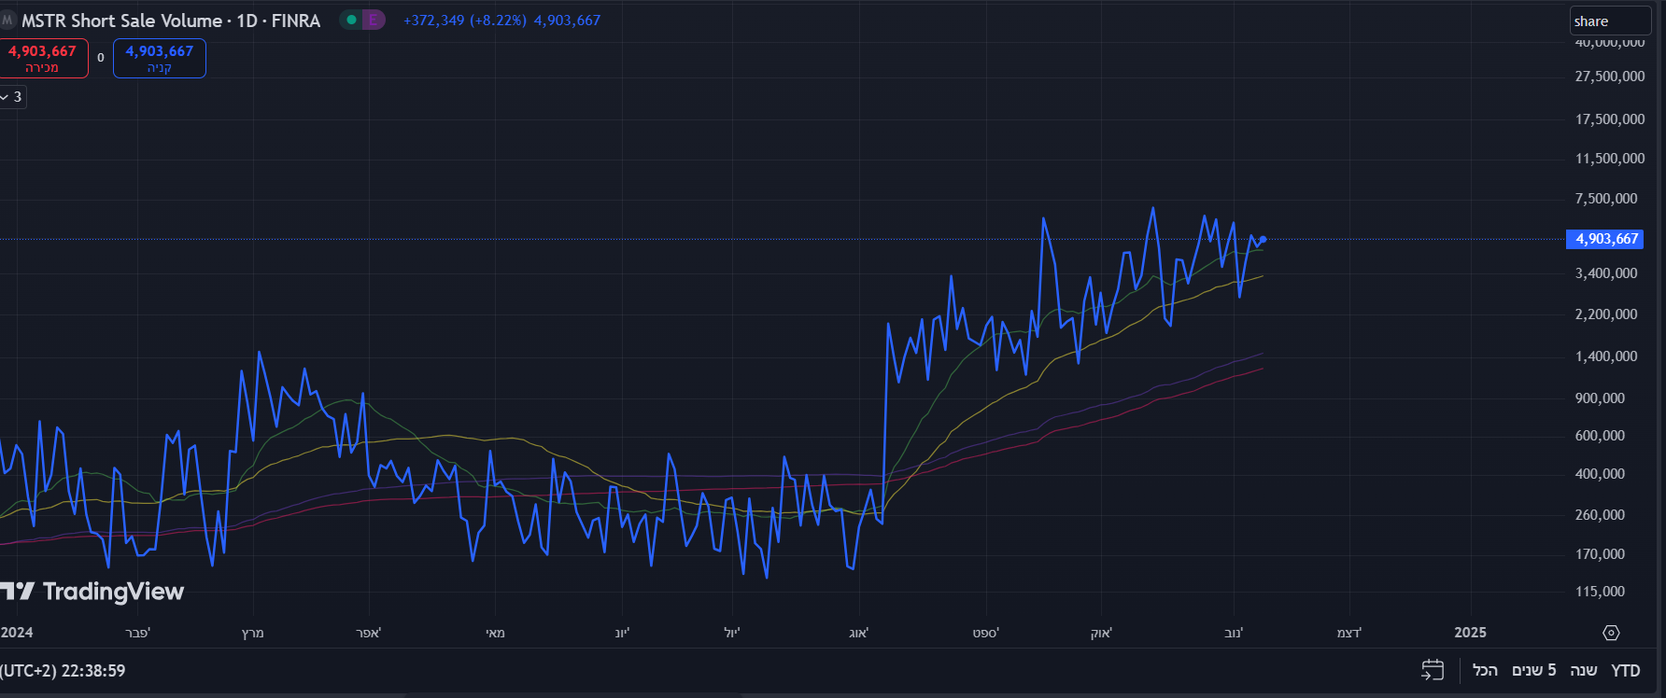Click the blue buy button (קניה)

coord(160,58)
